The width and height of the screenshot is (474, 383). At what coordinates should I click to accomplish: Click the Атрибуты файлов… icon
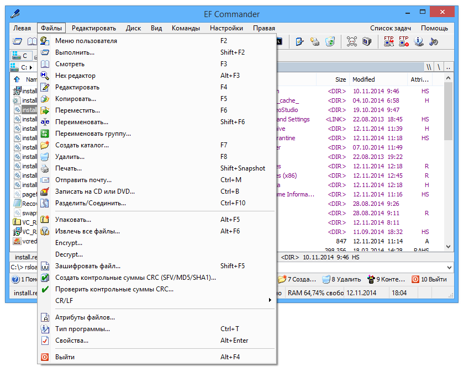pos(45,317)
